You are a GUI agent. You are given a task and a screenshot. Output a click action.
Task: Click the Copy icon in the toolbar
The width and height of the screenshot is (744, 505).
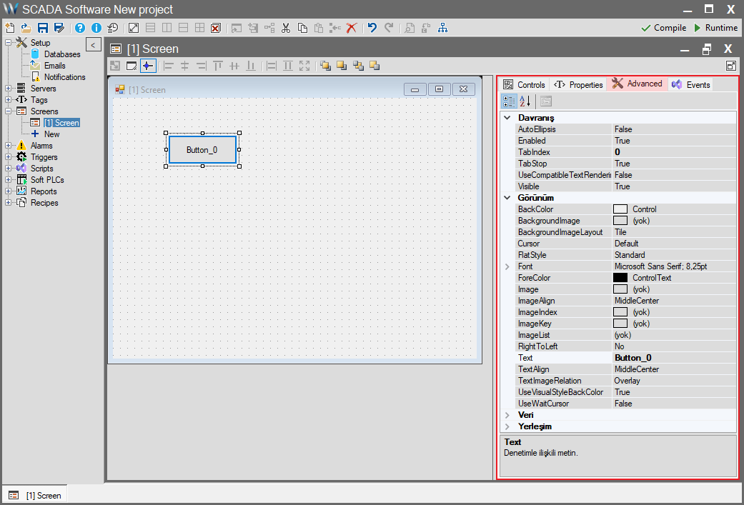coord(302,28)
